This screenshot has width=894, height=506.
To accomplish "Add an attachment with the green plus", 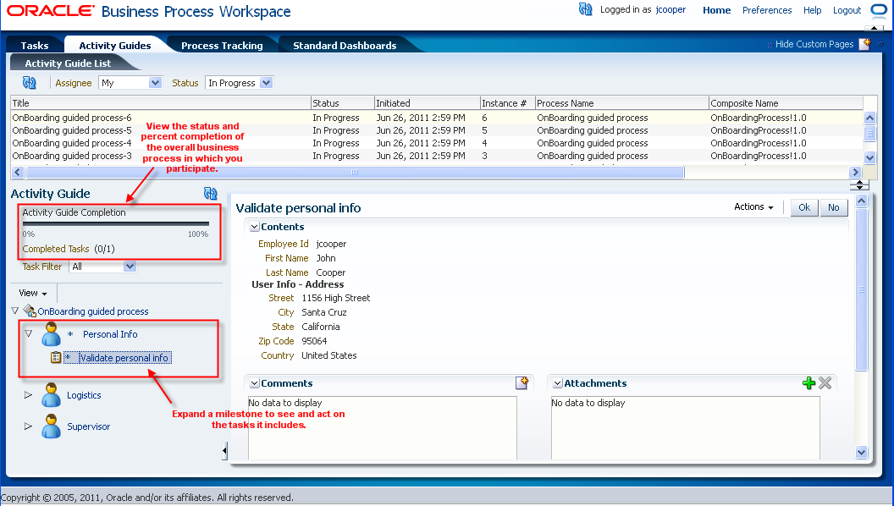I will [808, 383].
